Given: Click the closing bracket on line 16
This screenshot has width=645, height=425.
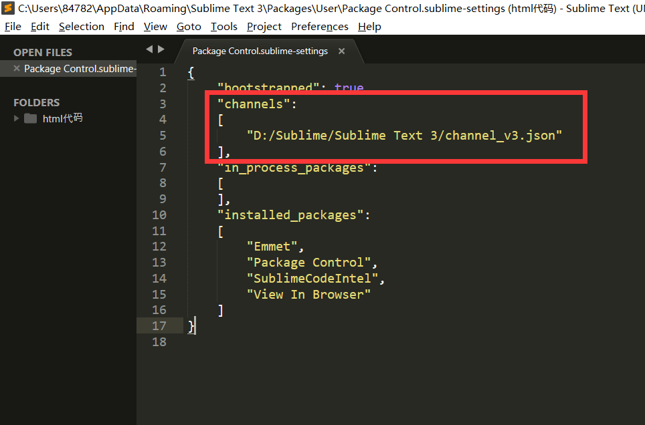Looking at the screenshot, I should click(x=221, y=310).
